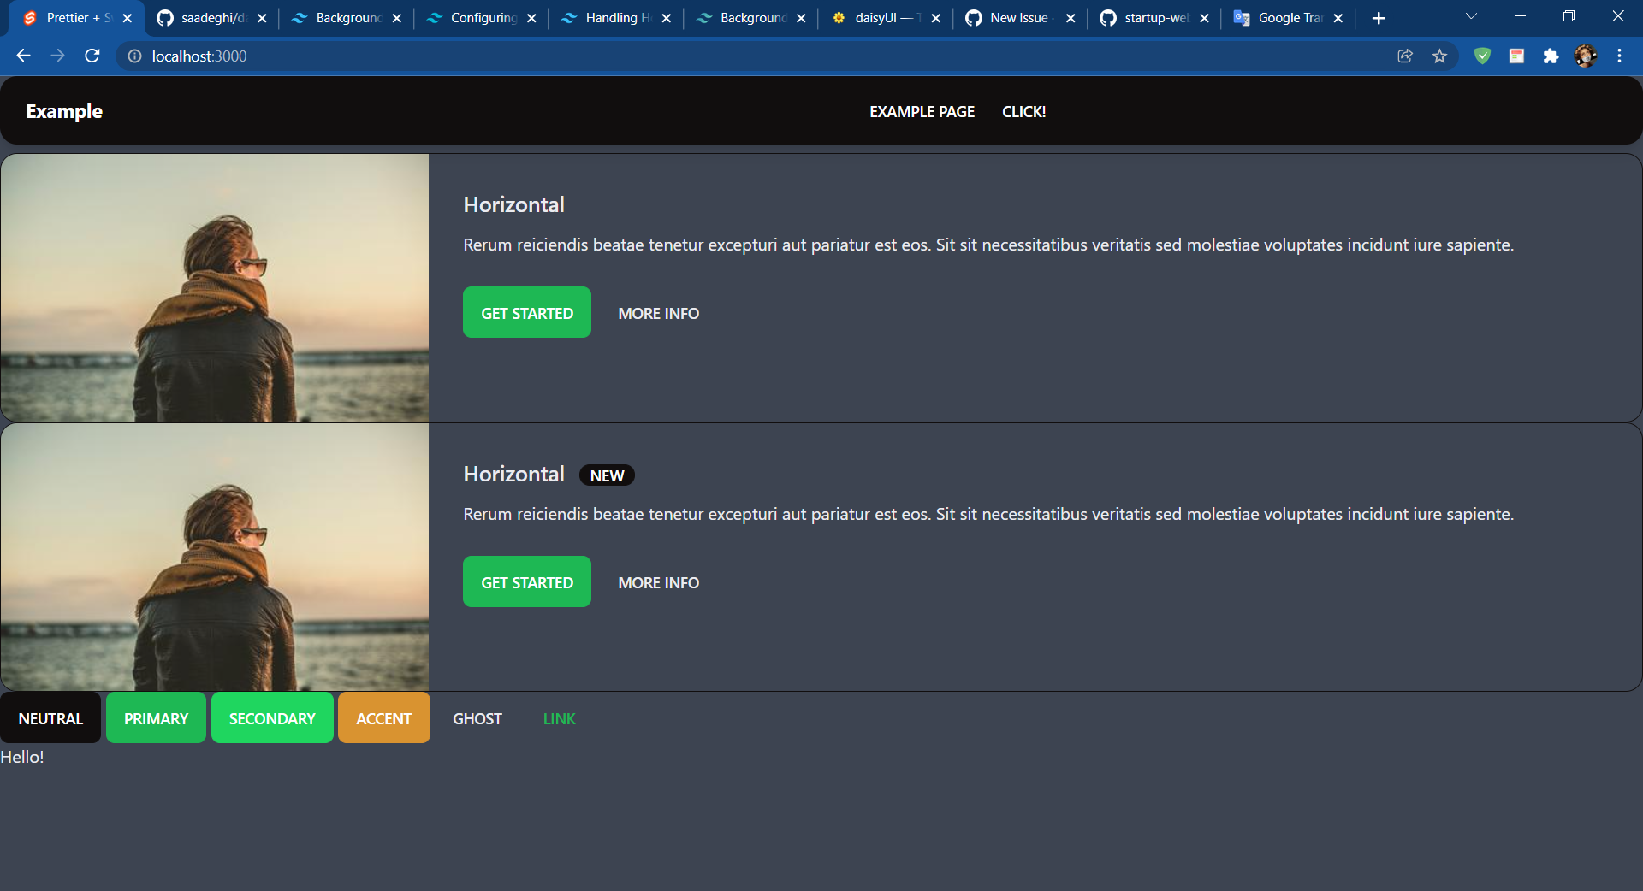Bookmark this page with the star icon
Screen dimensions: 1643x891
(x=1440, y=56)
